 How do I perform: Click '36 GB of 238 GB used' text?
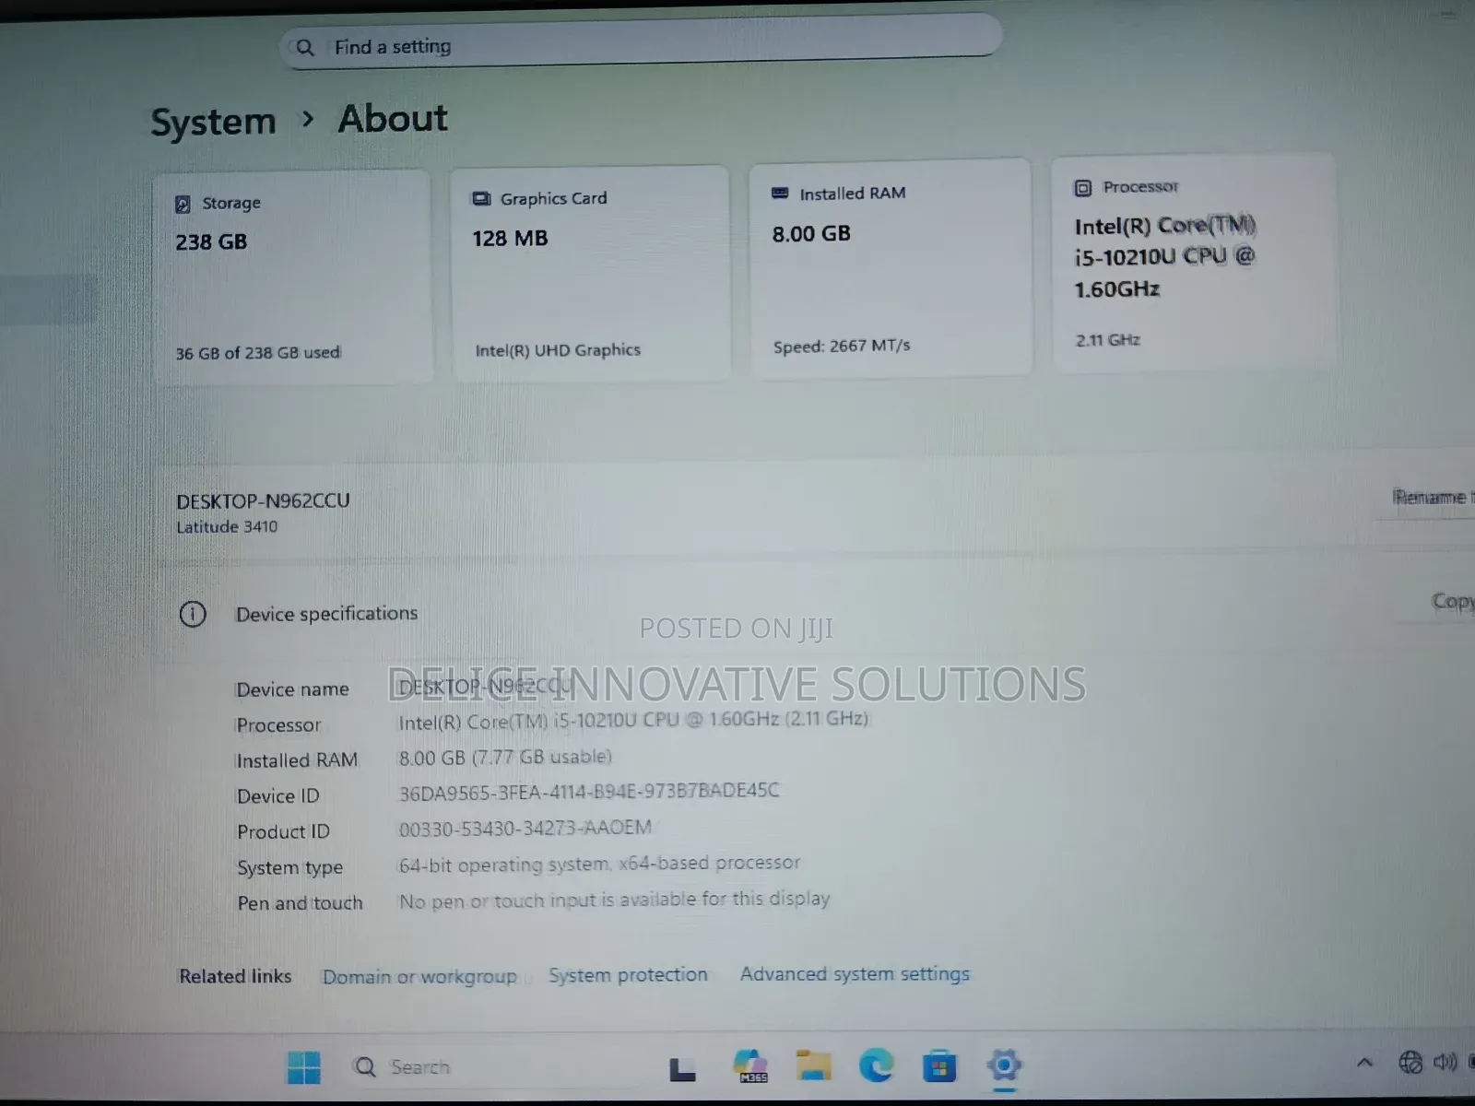pyautogui.click(x=258, y=353)
